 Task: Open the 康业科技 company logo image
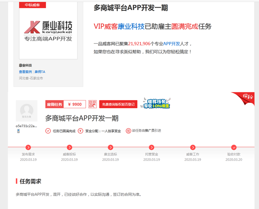click(x=48, y=31)
